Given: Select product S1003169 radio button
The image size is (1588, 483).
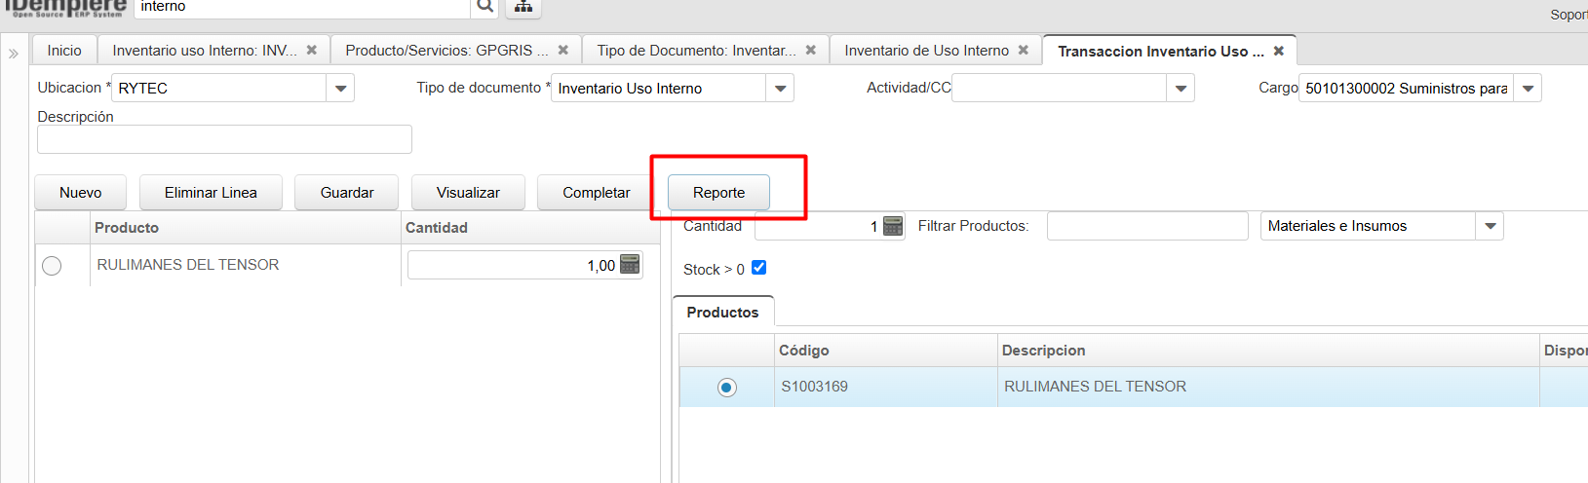Looking at the screenshot, I should pyautogui.click(x=726, y=388).
